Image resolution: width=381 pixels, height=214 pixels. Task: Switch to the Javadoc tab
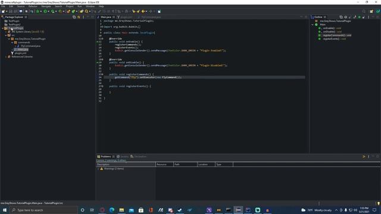point(123,156)
